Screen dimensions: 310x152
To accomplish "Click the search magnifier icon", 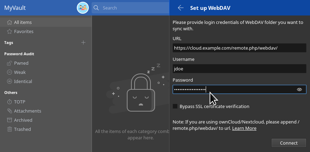I will coord(96,8).
